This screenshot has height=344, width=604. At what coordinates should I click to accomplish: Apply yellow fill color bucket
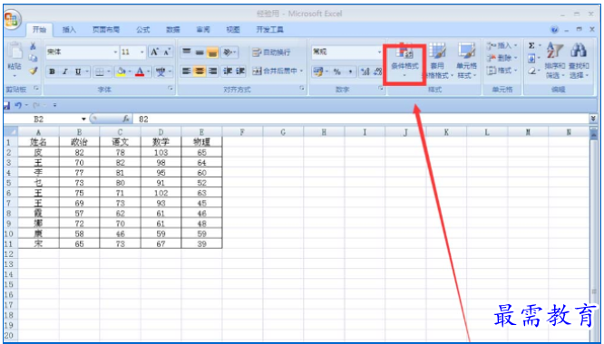121,72
